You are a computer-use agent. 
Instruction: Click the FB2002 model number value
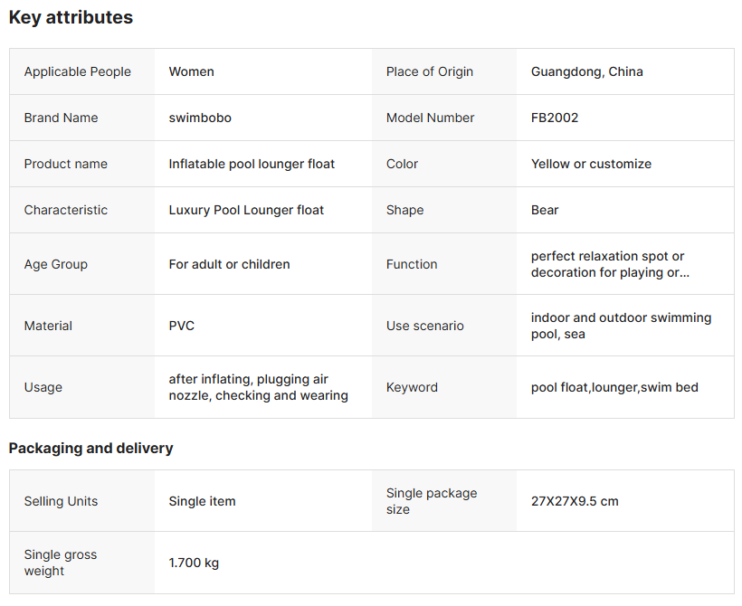tap(554, 118)
